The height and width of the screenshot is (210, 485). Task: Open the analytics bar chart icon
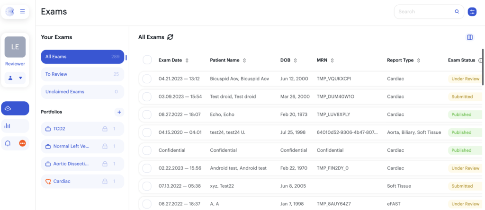pyautogui.click(x=8, y=126)
